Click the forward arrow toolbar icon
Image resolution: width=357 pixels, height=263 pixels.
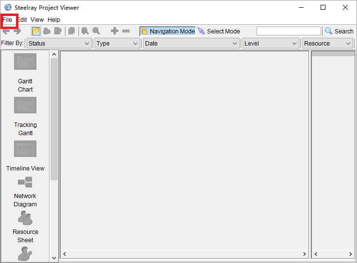pyautogui.click(x=17, y=31)
